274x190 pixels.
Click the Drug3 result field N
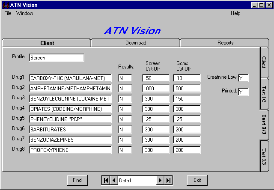coord(125,99)
